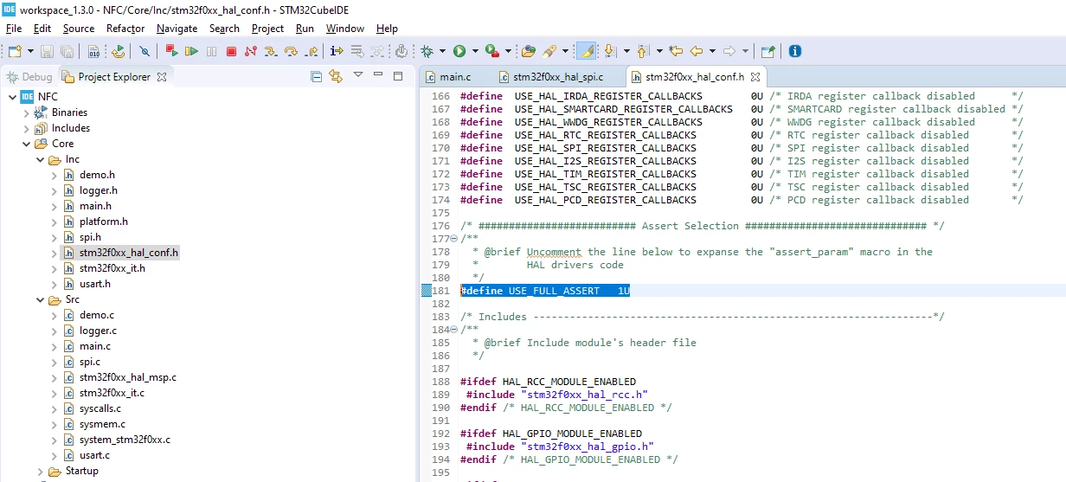Click the Build All binary icon
The height and width of the screenshot is (482, 1066).
pos(93,51)
